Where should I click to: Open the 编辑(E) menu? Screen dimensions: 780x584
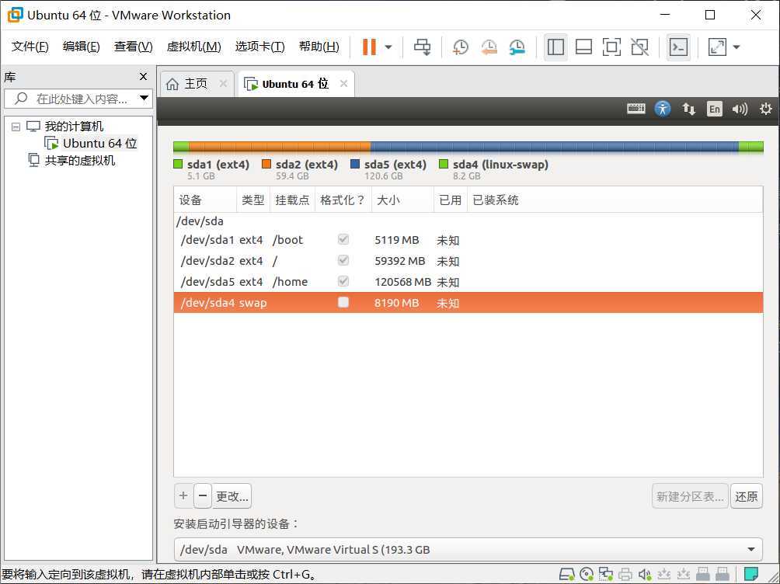[x=81, y=47]
